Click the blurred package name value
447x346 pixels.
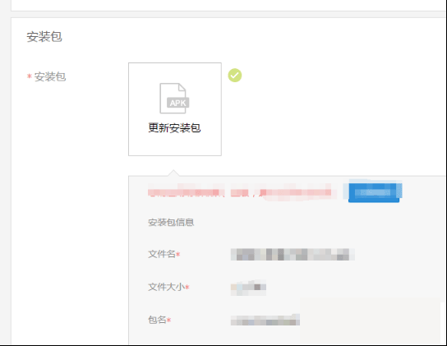pyautogui.click(x=265, y=320)
